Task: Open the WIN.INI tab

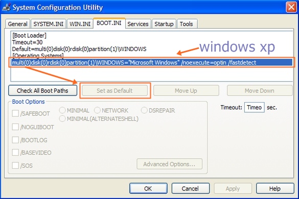Action: pyautogui.click(x=80, y=24)
